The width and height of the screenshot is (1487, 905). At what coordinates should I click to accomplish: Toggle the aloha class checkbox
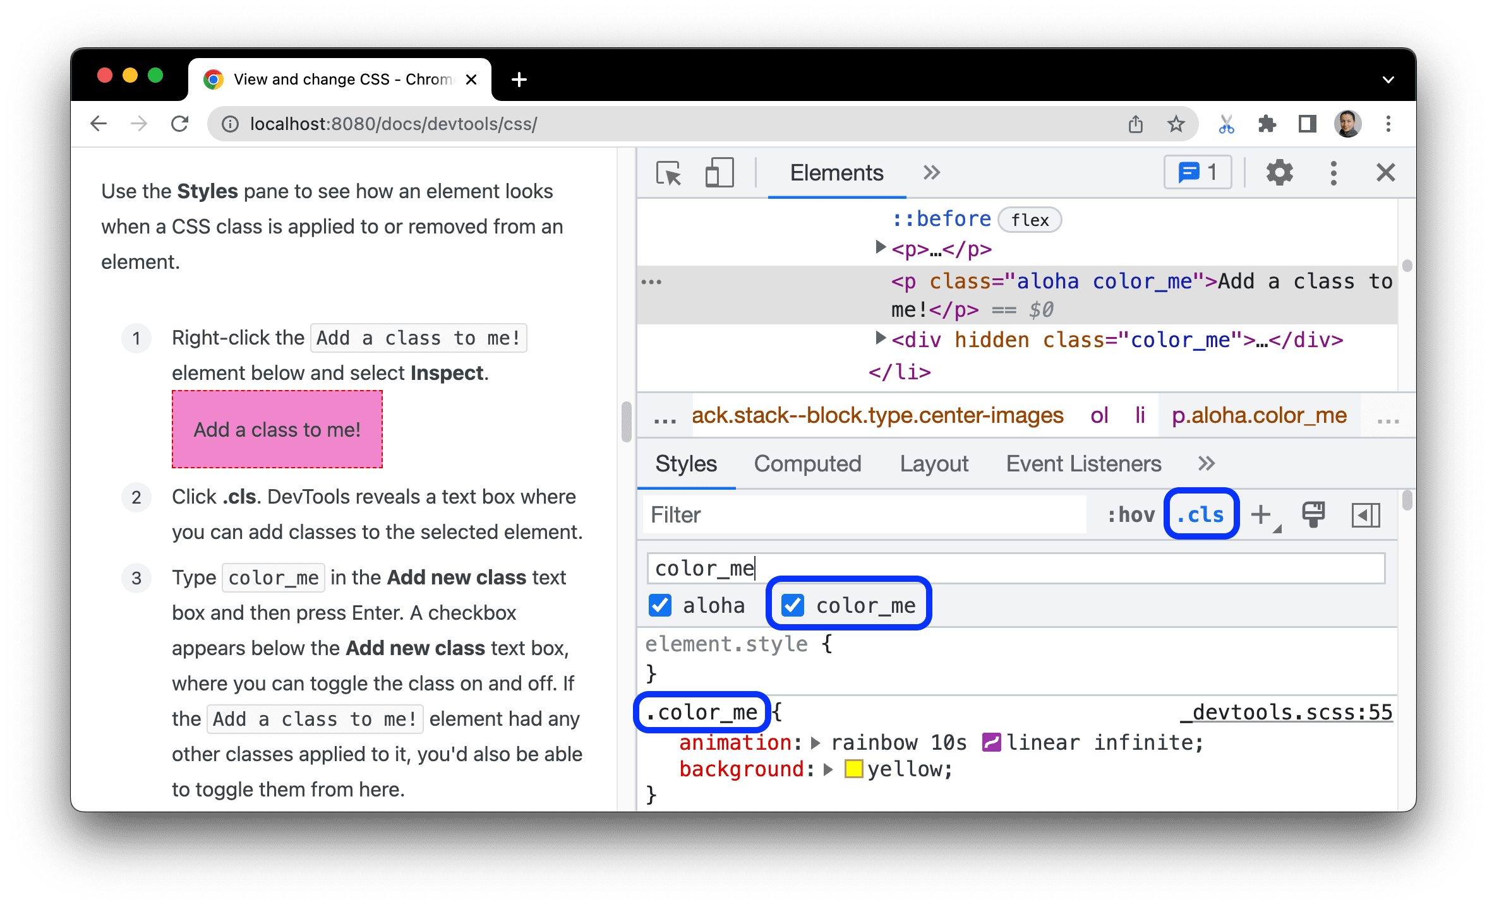658,606
